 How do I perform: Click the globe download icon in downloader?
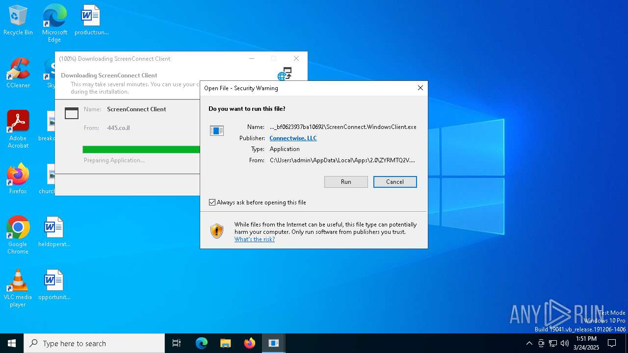pyautogui.click(x=285, y=74)
